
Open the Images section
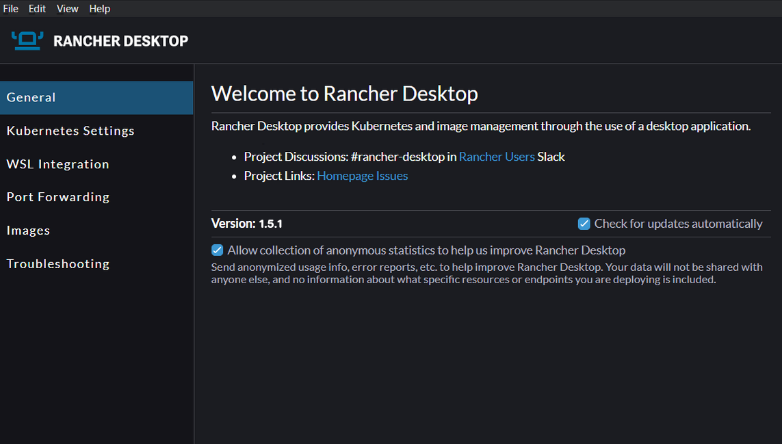click(96, 231)
